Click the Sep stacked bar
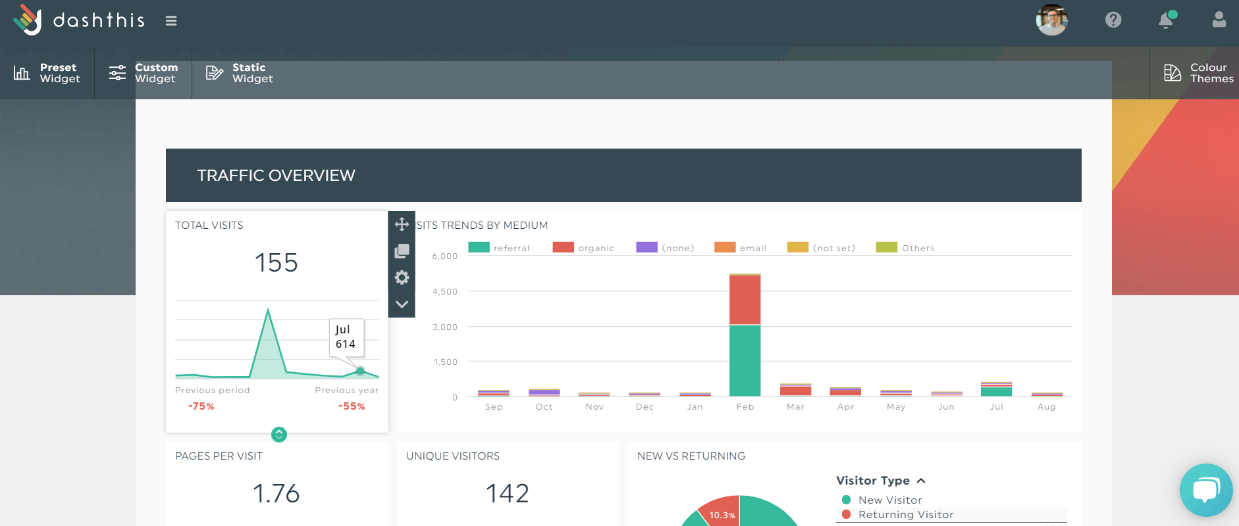1239x526 pixels. point(494,393)
